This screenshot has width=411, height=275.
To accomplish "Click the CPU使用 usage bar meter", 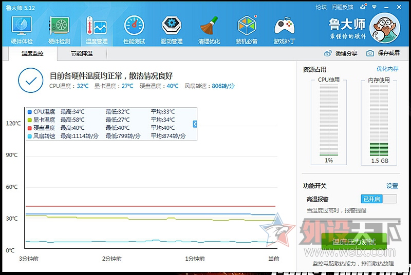I will tap(329, 120).
